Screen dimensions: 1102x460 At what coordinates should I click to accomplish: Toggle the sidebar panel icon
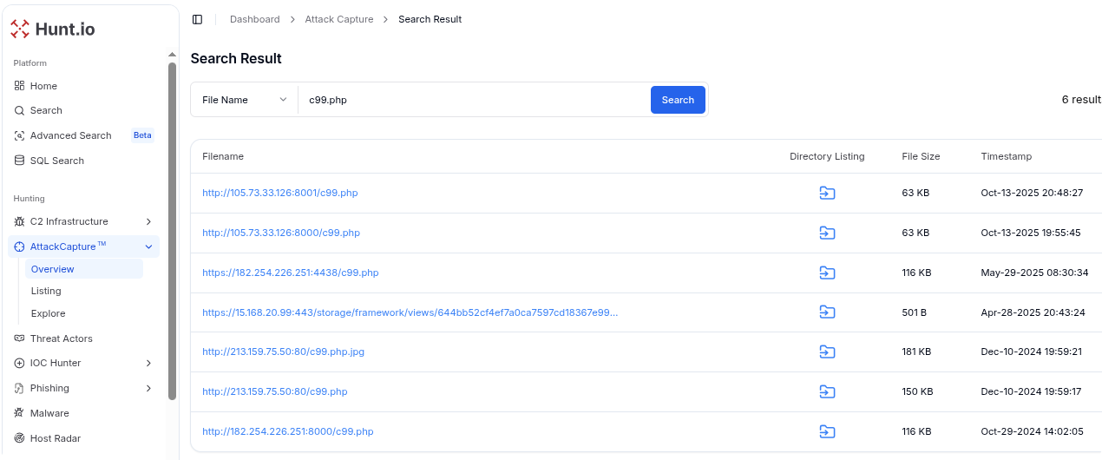[197, 19]
